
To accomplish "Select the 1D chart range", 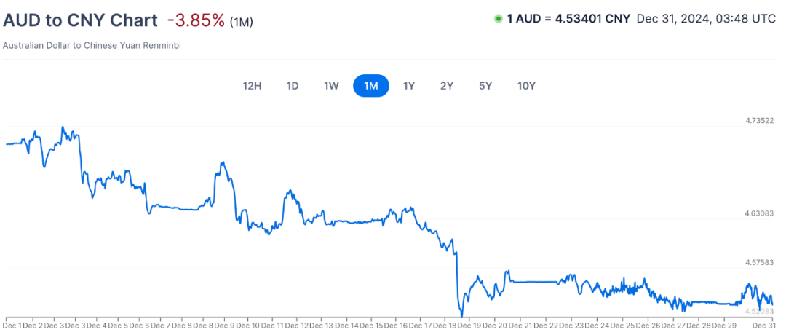I will [293, 86].
